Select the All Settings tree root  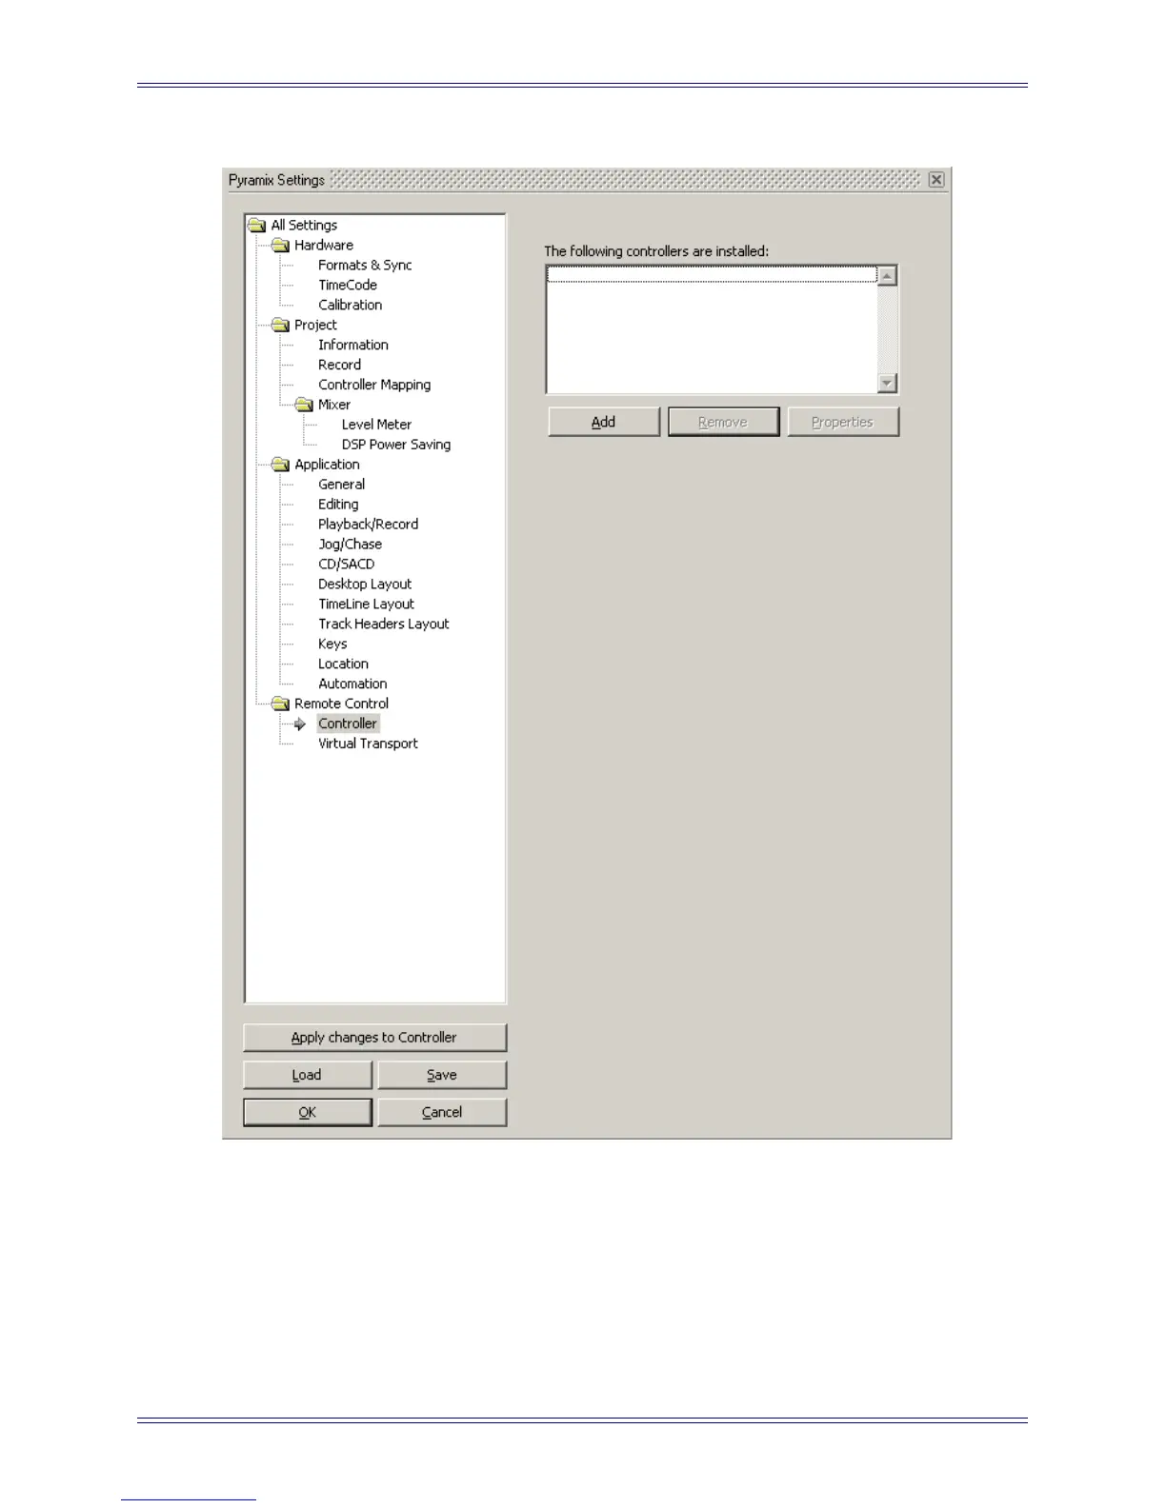pyautogui.click(x=304, y=226)
